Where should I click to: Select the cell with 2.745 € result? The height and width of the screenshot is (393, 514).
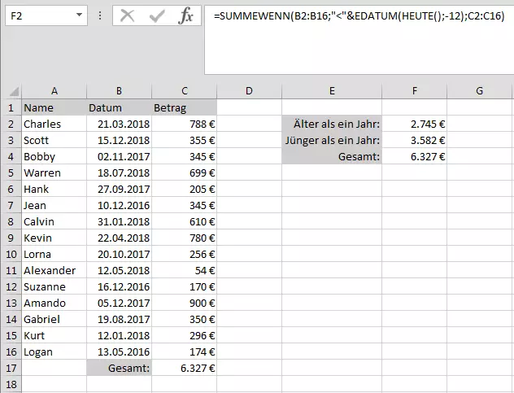coord(415,124)
